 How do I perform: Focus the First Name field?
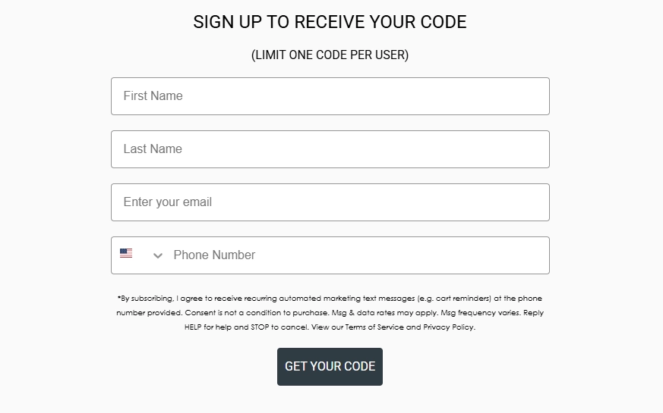pos(330,96)
